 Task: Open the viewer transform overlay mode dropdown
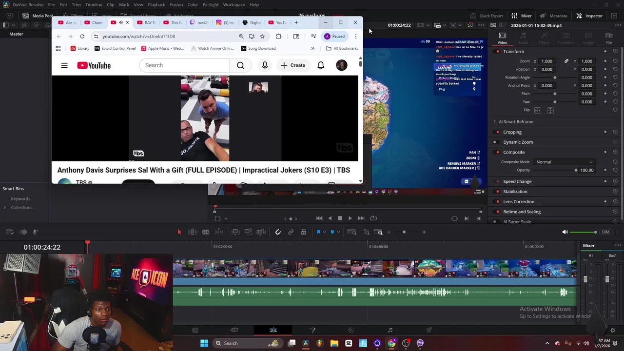click(x=226, y=219)
